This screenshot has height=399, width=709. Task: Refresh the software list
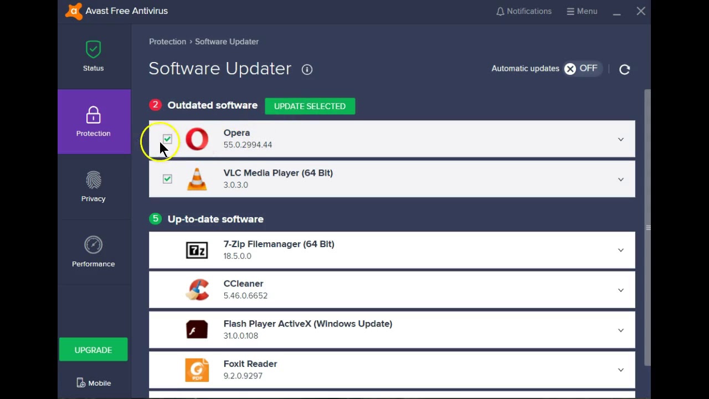pos(624,69)
